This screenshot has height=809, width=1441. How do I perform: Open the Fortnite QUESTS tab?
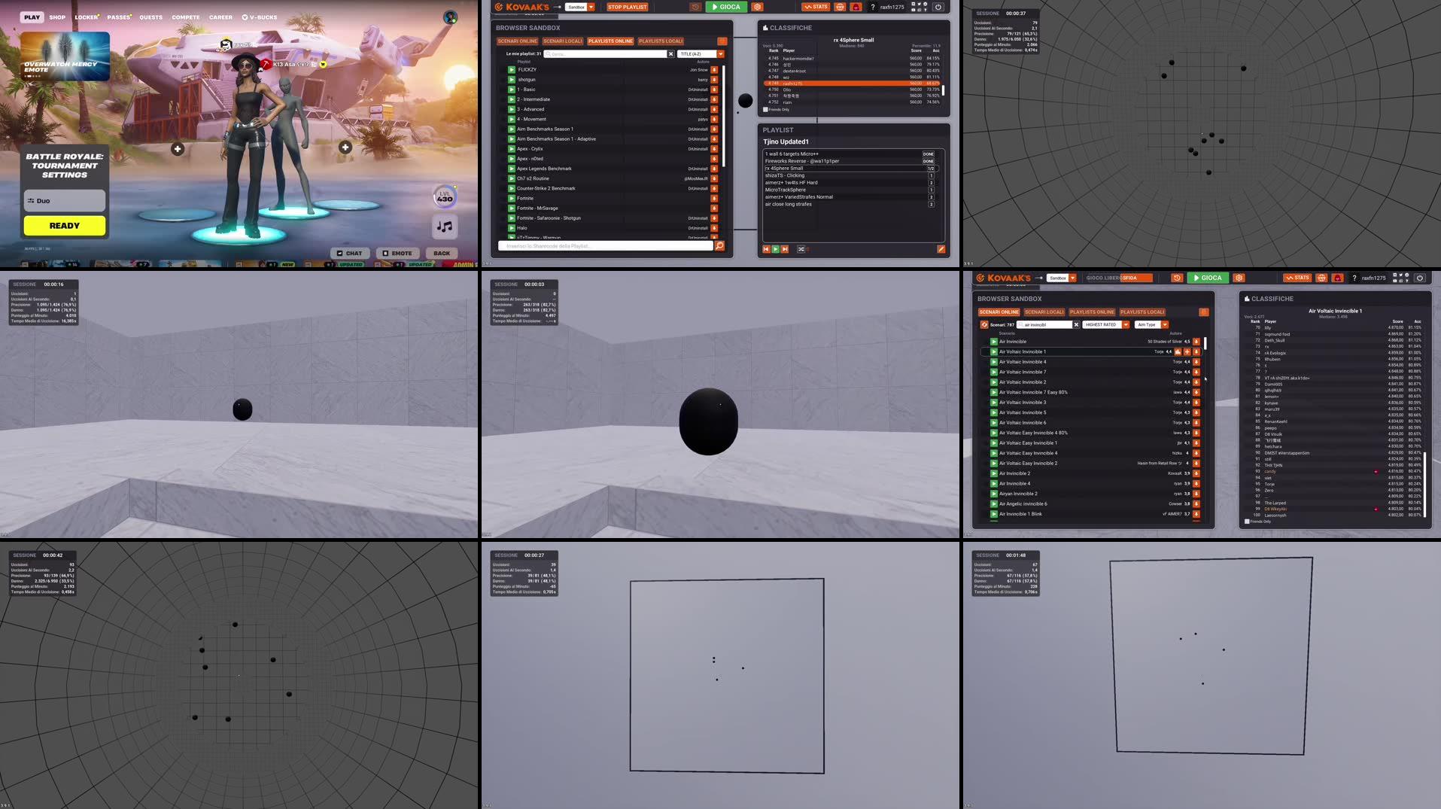tap(150, 17)
